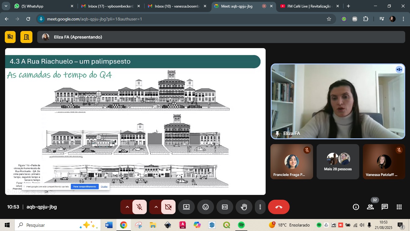
Task: Open the three-dot more options menu
Action: (260, 207)
